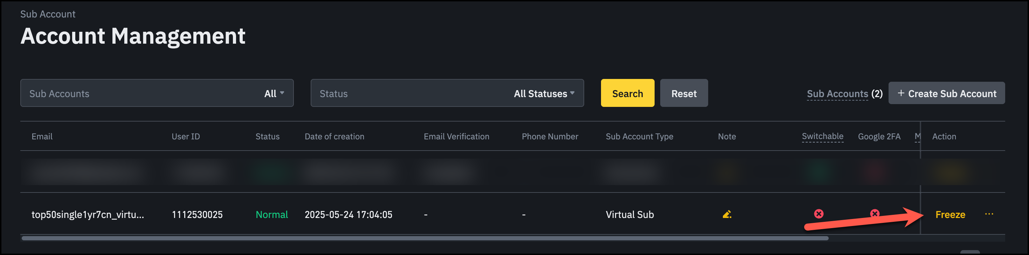Click the Email column header
The height and width of the screenshot is (255, 1029).
(42, 137)
